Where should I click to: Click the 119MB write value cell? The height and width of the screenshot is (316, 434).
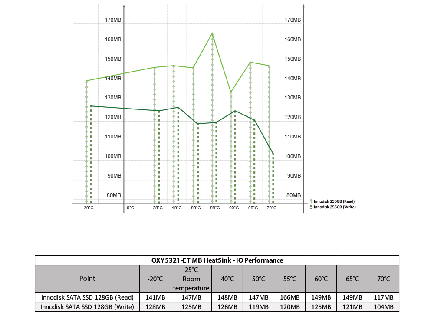tap(259, 307)
